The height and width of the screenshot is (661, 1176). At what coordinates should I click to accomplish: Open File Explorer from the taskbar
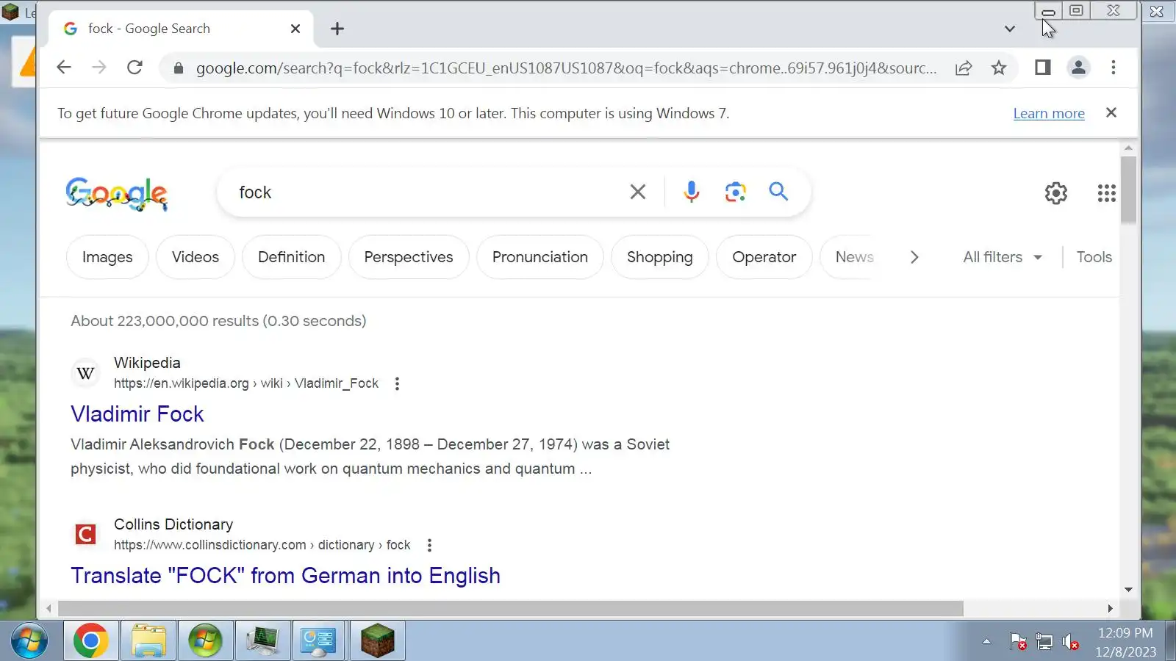tap(148, 641)
